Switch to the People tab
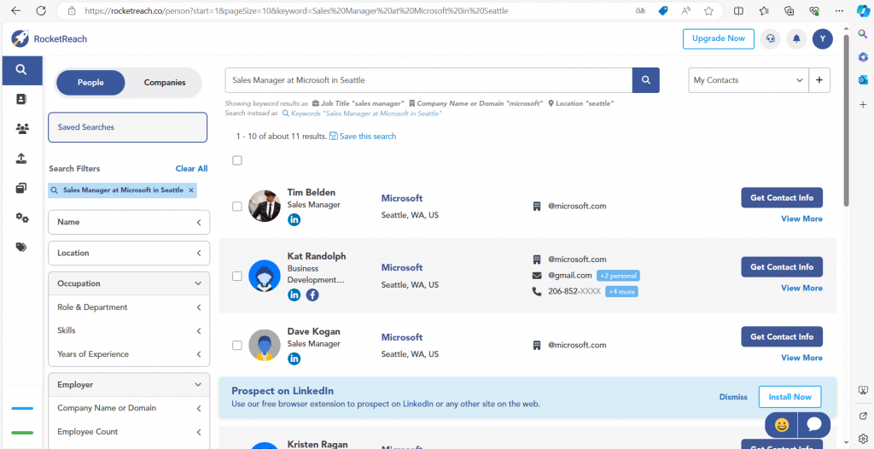The width and height of the screenshot is (874, 449). (x=90, y=83)
